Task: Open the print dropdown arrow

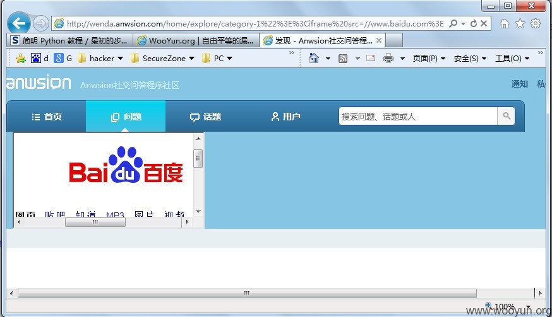Action: coord(402,59)
